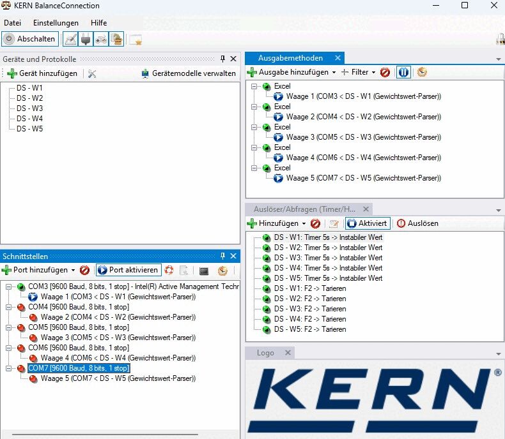Select trigger DS - W5: Timer 5s -> Instabiler Wert
505x439 pixels.
coord(328,278)
